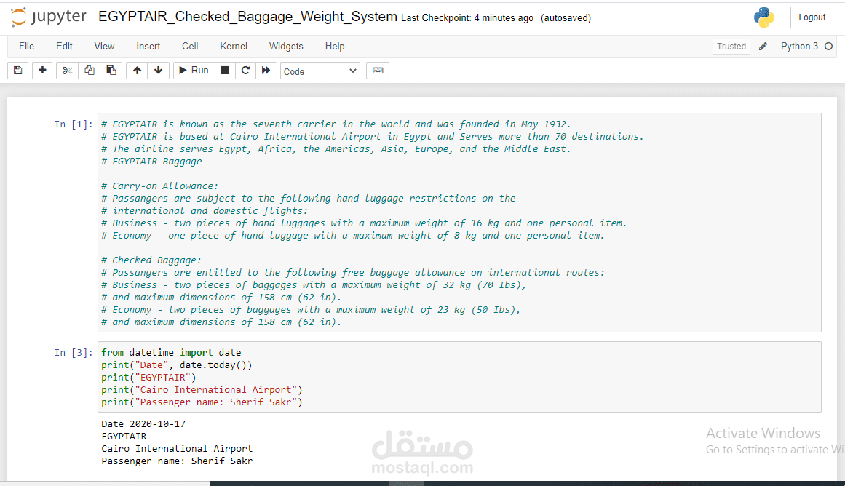
Task: Click the 'from datetime import date' code line
Action: pyautogui.click(x=171, y=353)
